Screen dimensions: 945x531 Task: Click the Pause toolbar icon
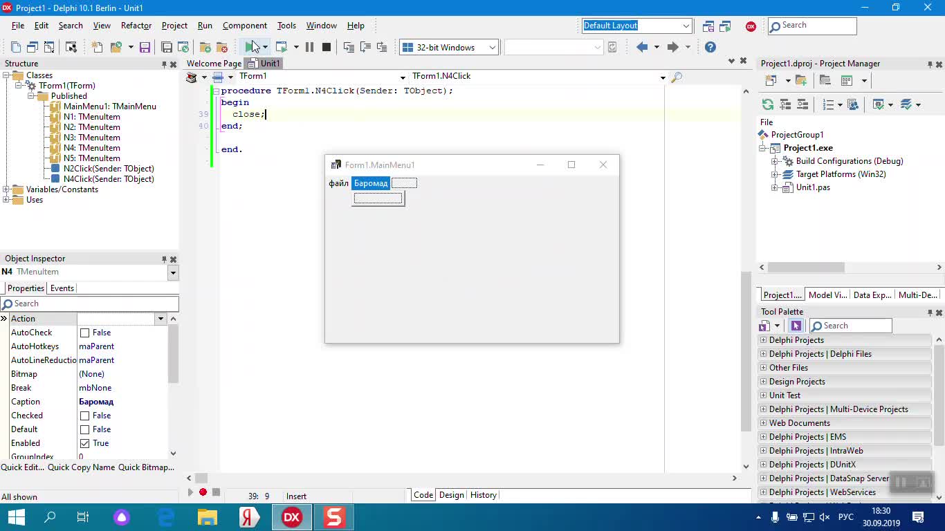point(309,47)
